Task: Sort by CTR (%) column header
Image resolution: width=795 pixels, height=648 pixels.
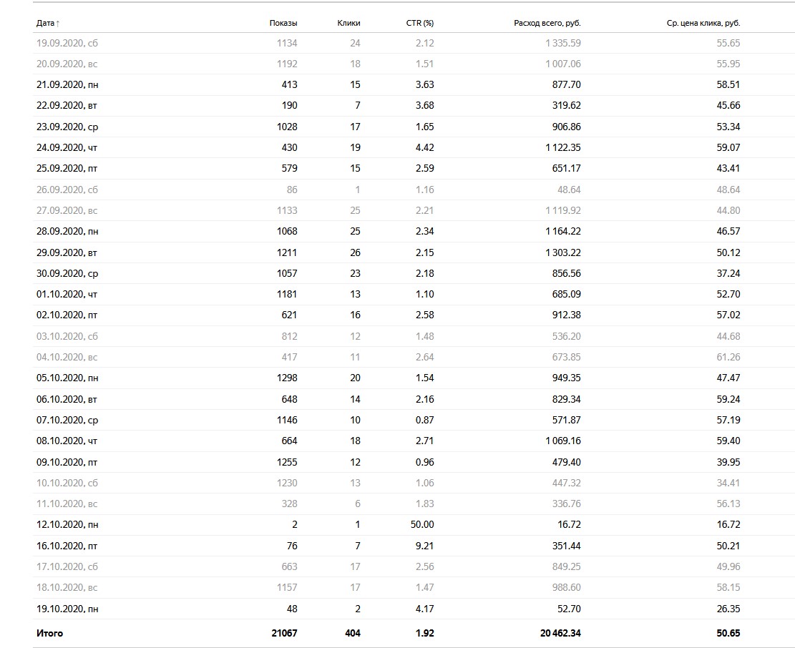Action: pyautogui.click(x=420, y=24)
